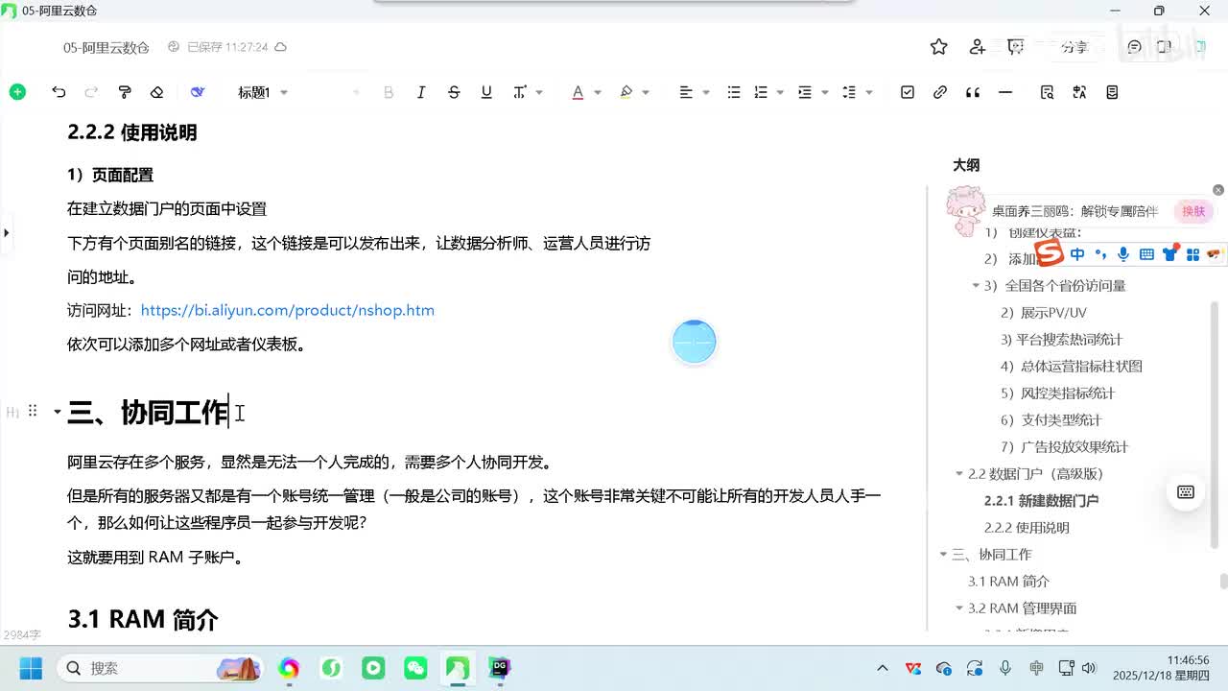Screen dimensions: 1228x691
Task: Open the https://bi.aliyun.com/product/nshop.htm link
Action: coord(288,310)
